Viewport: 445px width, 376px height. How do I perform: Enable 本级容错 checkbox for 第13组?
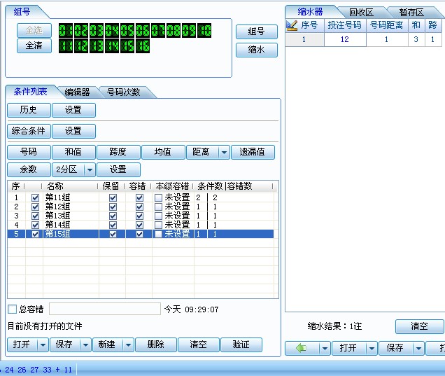tap(159, 216)
